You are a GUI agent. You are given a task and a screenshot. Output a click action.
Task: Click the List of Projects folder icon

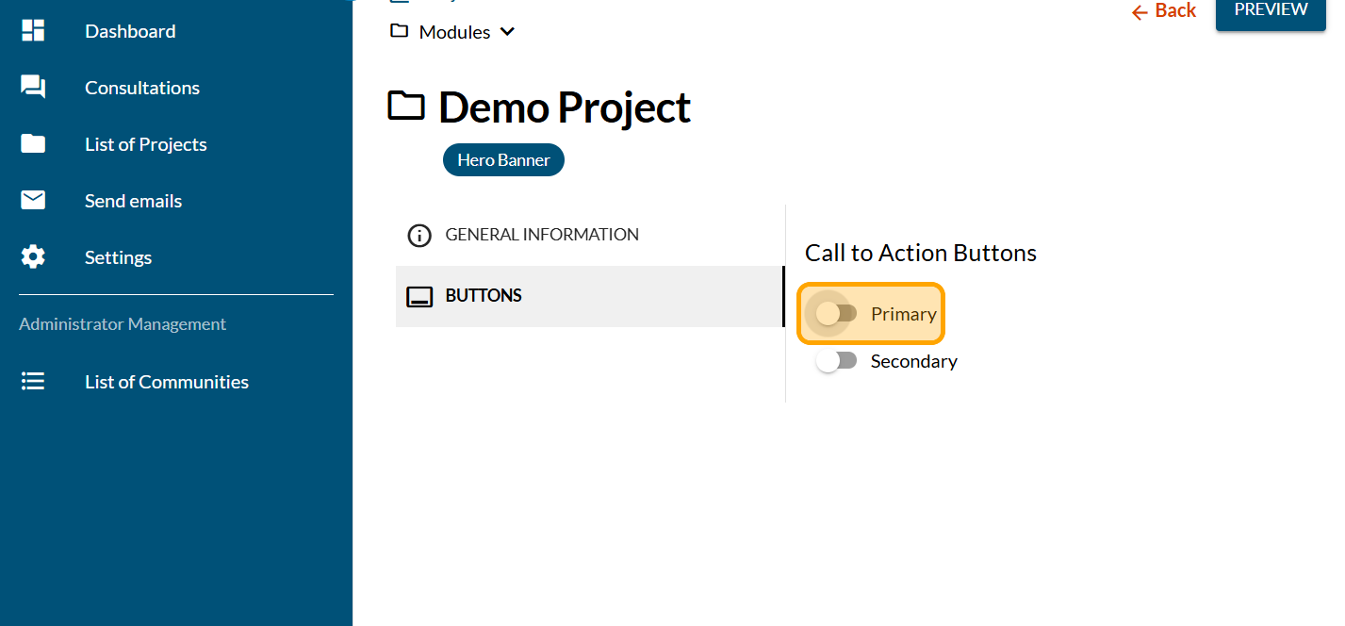pyautogui.click(x=33, y=144)
